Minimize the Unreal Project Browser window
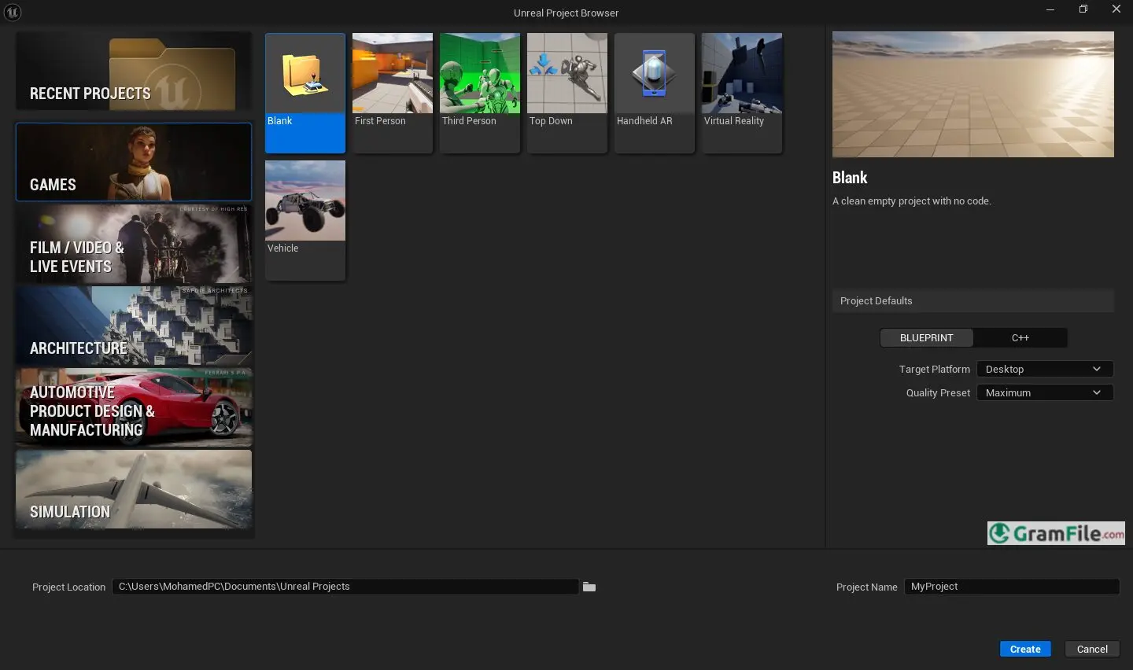 pos(1050,9)
